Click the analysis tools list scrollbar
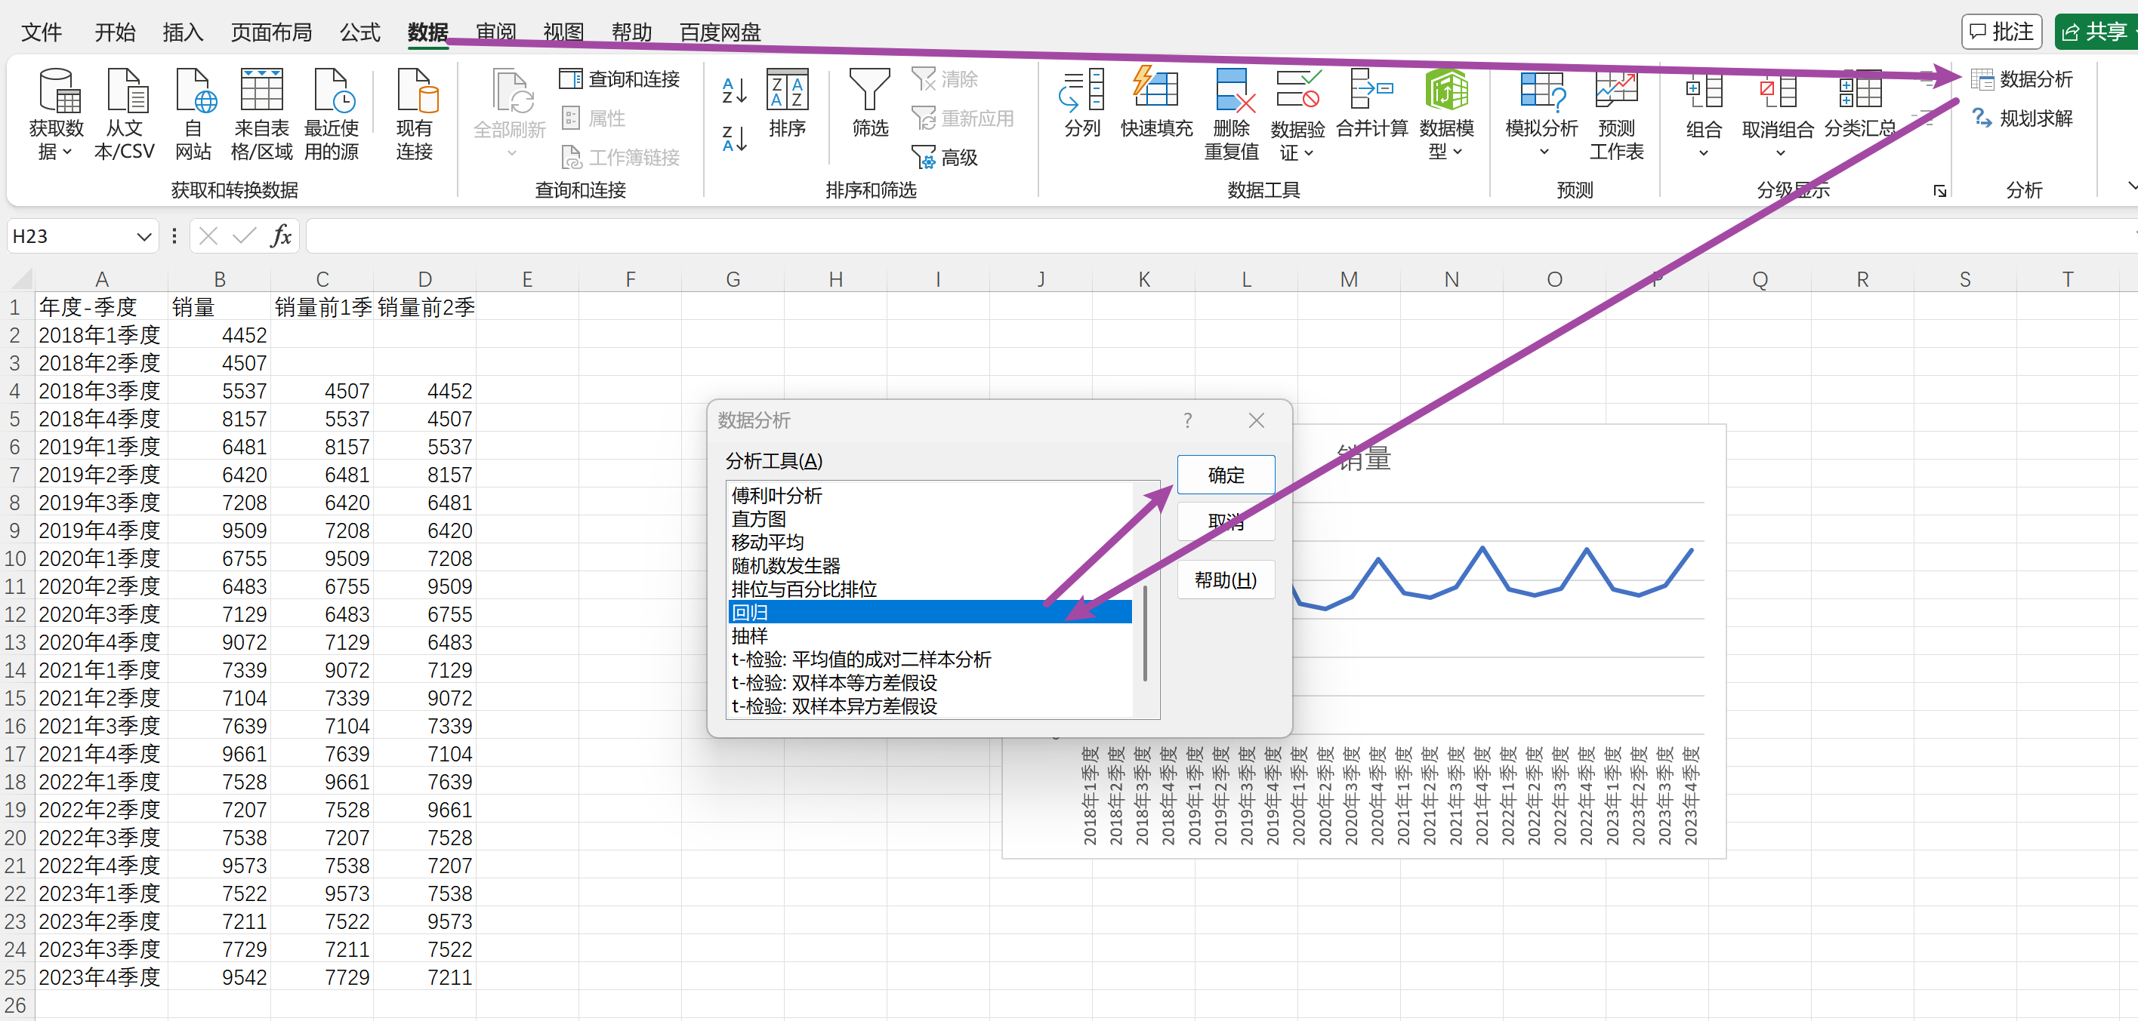The height and width of the screenshot is (1021, 2138). click(1145, 635)
